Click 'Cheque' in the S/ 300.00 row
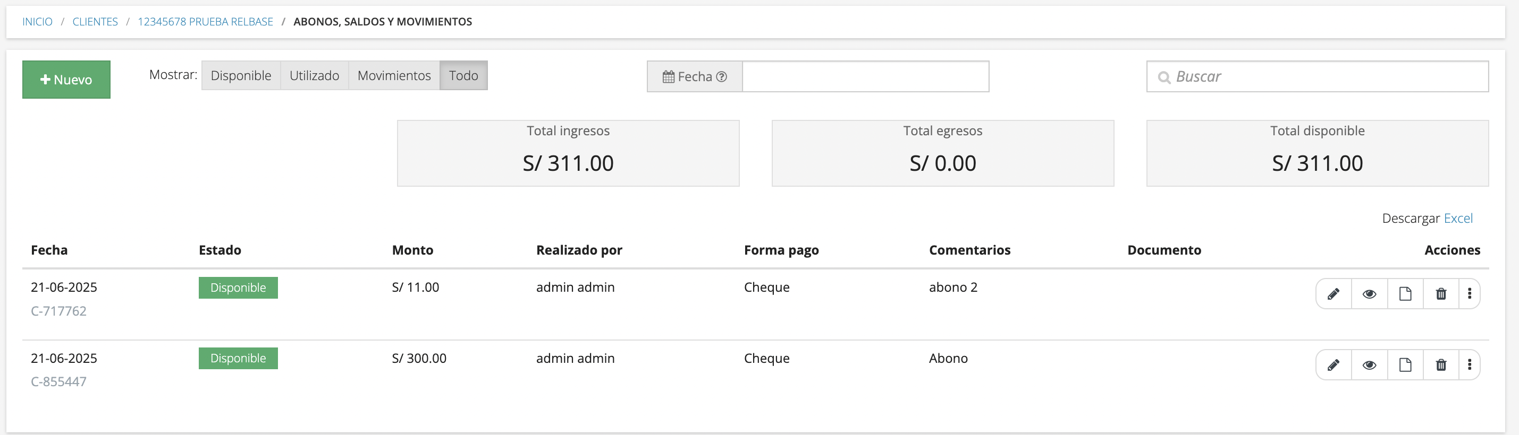 766,359
